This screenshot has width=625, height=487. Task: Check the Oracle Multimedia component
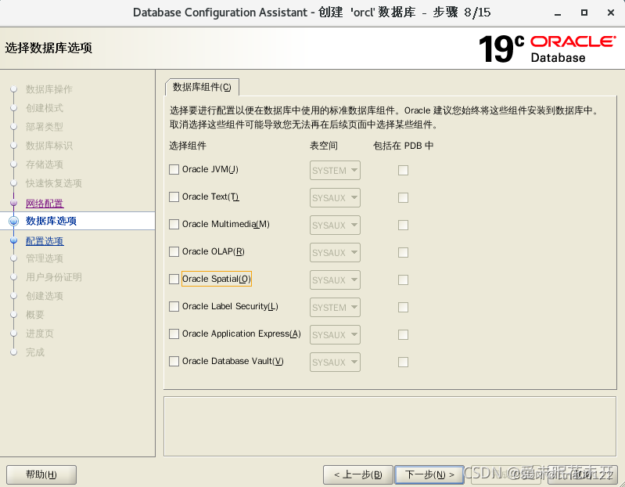(x=174, y=225)
